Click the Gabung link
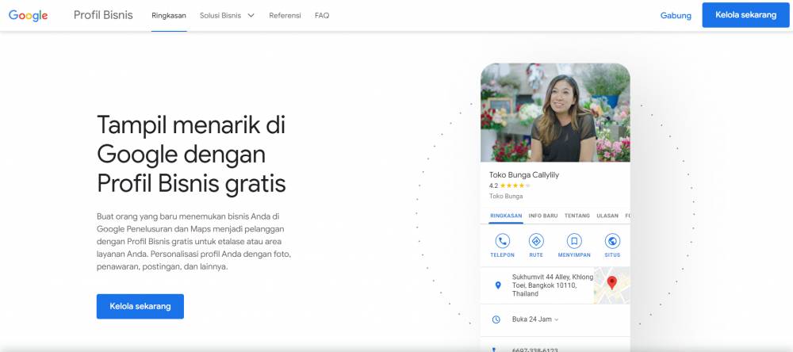Image resolution: width=793 pixels, height=352 pixels. coord(676,16)
